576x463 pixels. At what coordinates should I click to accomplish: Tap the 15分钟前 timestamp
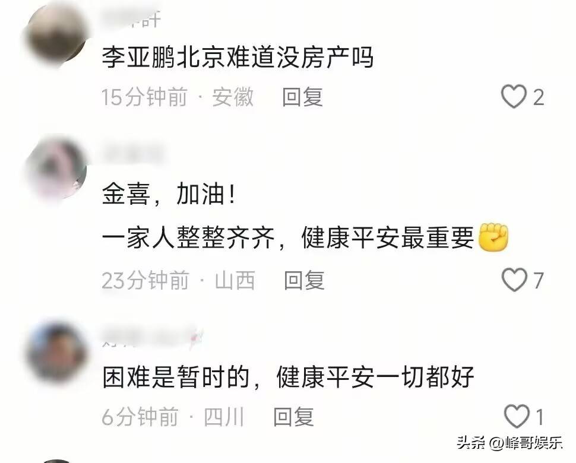click(x=144, y=97)
